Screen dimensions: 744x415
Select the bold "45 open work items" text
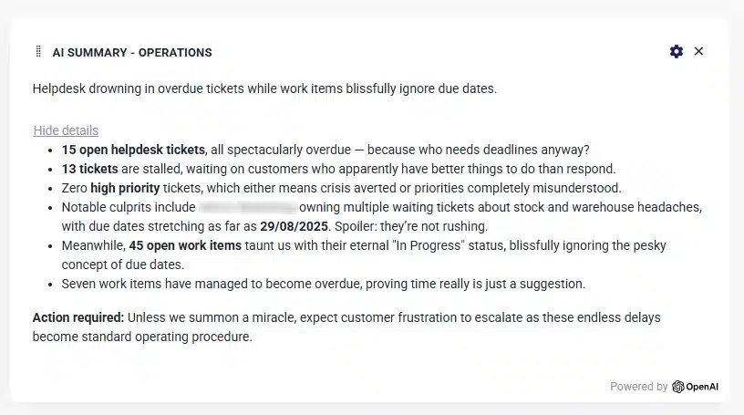185,245
